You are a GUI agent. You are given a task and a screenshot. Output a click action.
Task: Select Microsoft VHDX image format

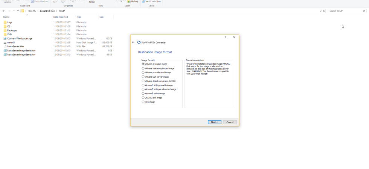coord(153,94)
